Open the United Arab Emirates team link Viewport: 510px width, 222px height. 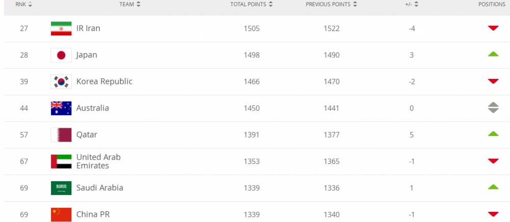98,161
